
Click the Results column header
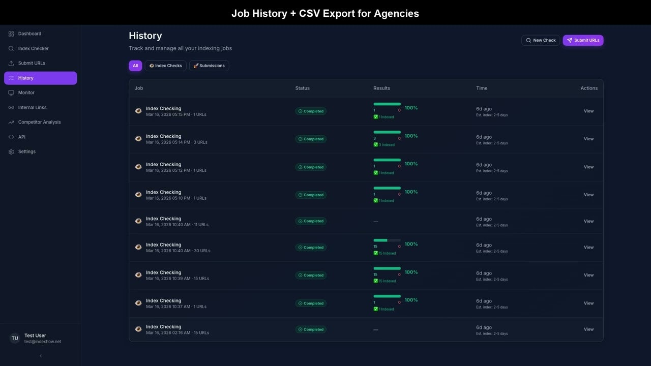[x=381, y=88]
